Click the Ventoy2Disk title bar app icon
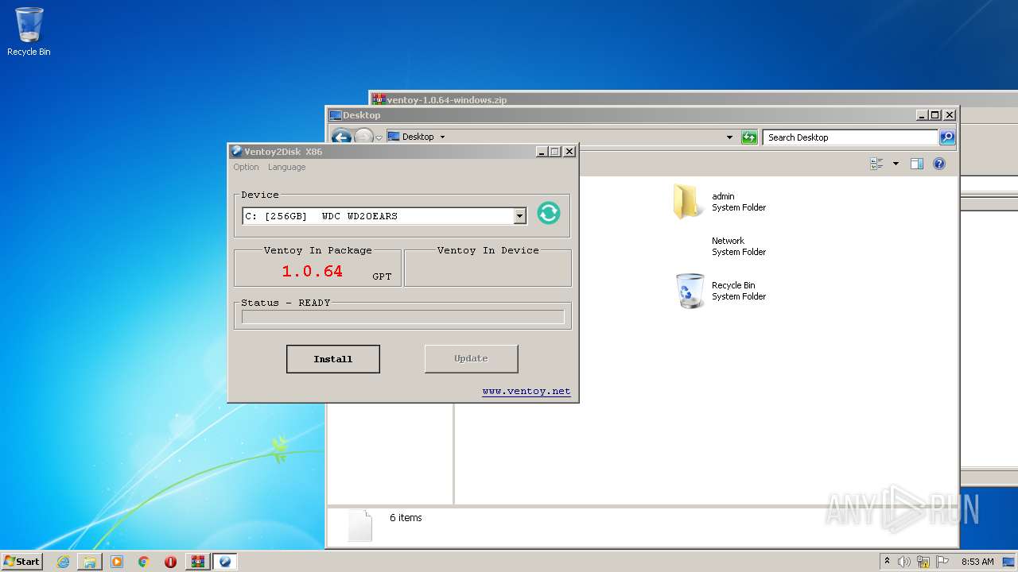 pyautogui.click(x=236, y=151)
